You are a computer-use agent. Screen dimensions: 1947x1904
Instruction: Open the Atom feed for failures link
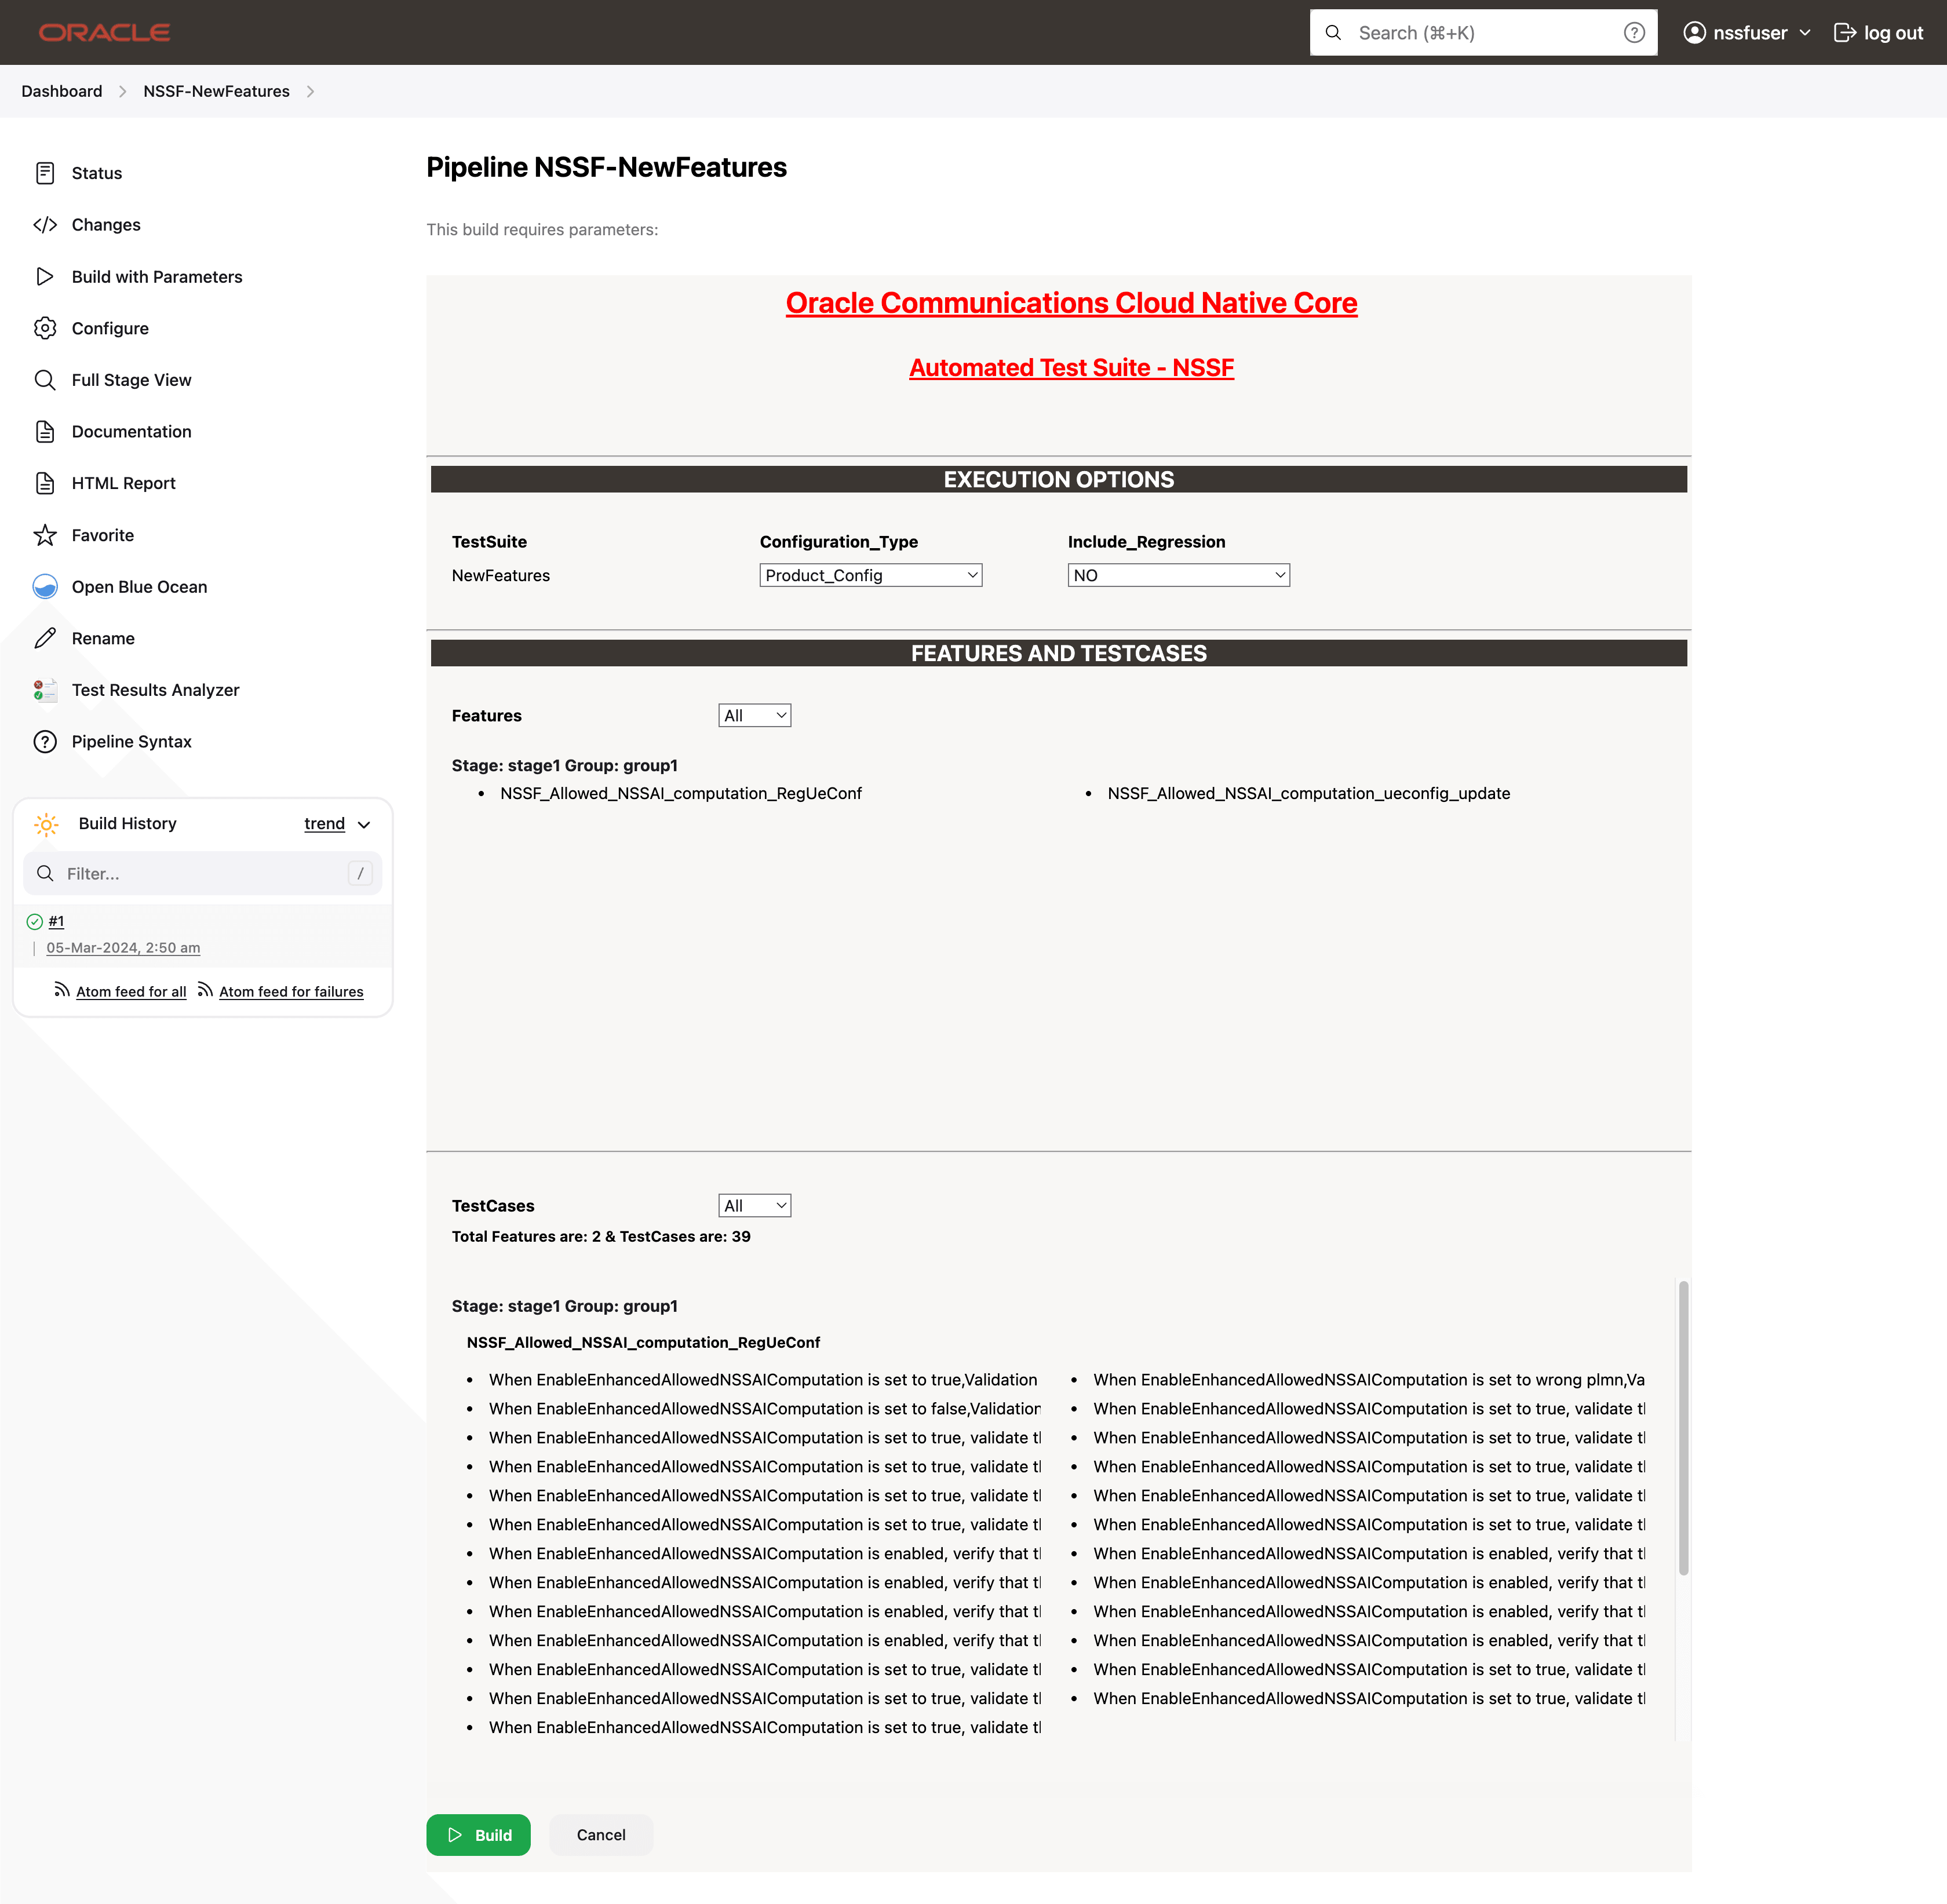291,992
